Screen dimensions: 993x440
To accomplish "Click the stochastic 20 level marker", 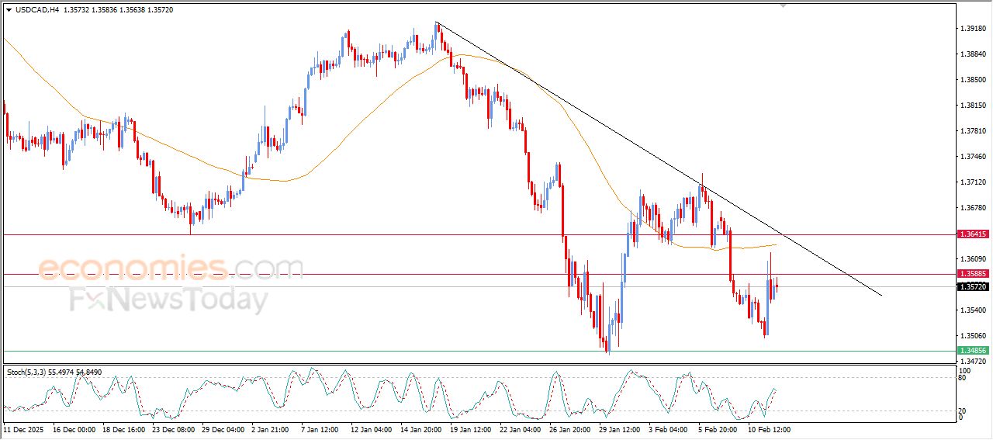I will 961,410.
